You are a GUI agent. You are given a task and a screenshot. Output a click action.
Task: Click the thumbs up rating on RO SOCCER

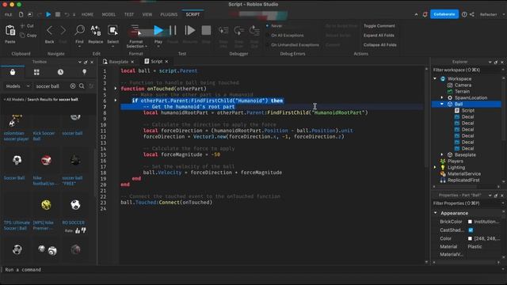(x=78, y=230)
